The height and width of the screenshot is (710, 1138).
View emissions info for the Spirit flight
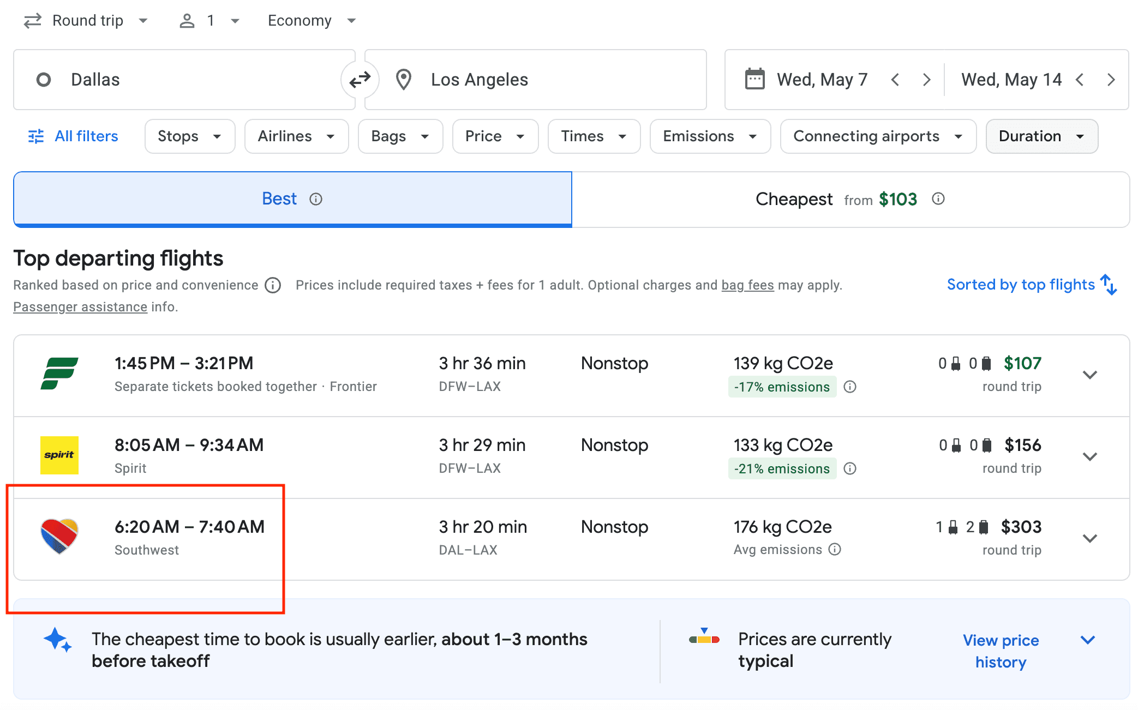850,468
